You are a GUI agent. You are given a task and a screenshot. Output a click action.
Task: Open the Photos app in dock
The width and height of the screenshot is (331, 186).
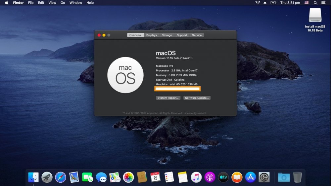click(128, 177)
